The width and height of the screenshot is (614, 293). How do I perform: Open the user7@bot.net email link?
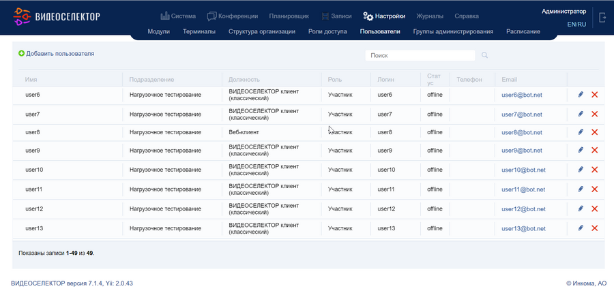pyautogui.click(x=522, y=114)
